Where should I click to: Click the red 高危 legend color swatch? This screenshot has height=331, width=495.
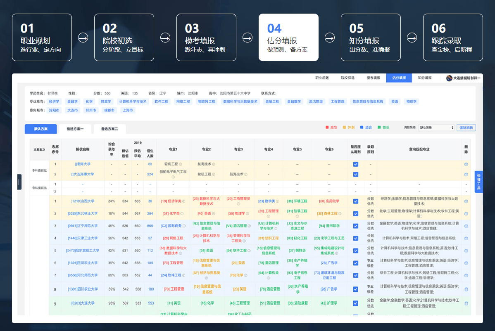pos(327,128)
